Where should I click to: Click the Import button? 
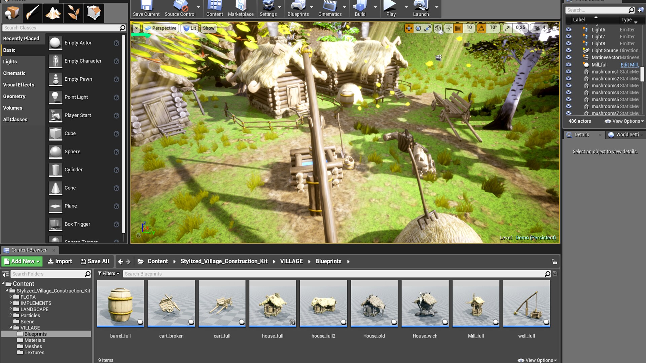pyautogui.click(x=60, y=261)
